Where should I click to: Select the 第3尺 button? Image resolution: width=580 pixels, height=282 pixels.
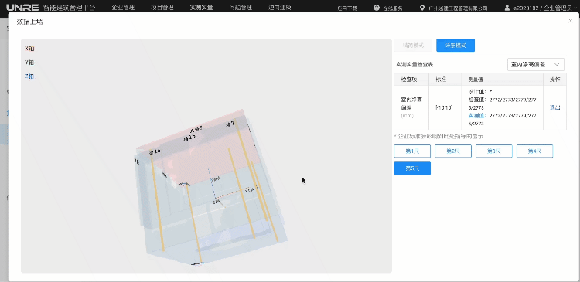494,151
